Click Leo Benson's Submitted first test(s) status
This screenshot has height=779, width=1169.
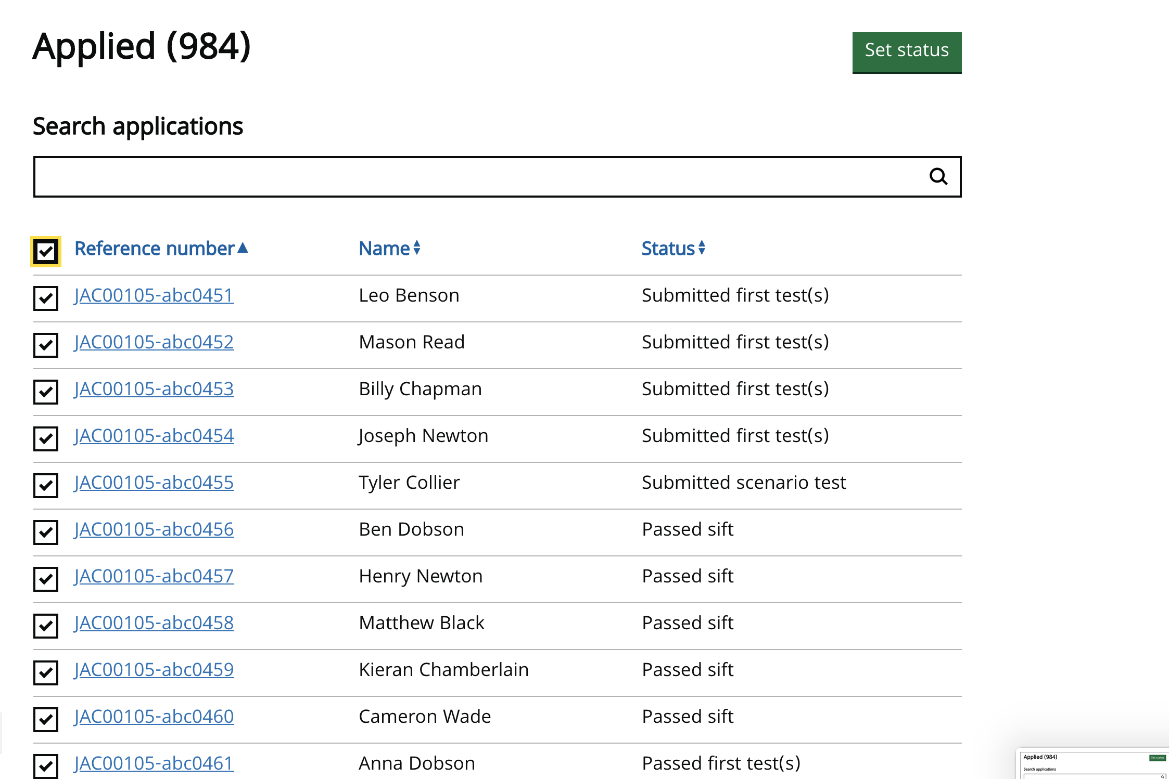coord(735,295)
